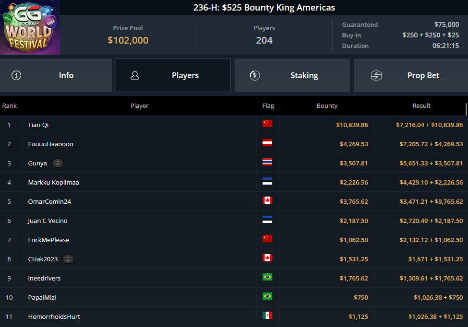Click Canada flag beside OmarComin24

click(267, 200)
